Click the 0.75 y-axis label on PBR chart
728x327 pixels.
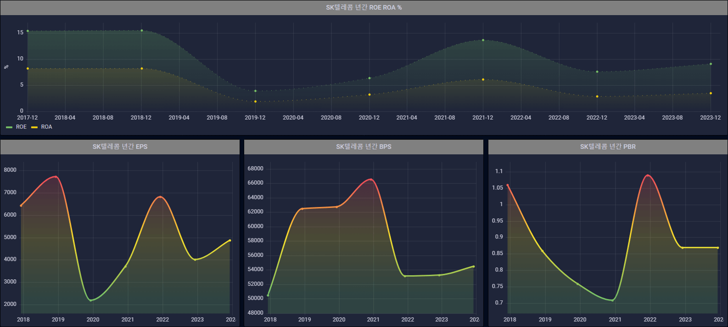(x=498, y=286)
